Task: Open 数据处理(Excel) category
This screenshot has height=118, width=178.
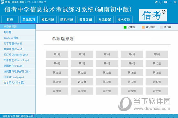Action: [x=18, y=49]
